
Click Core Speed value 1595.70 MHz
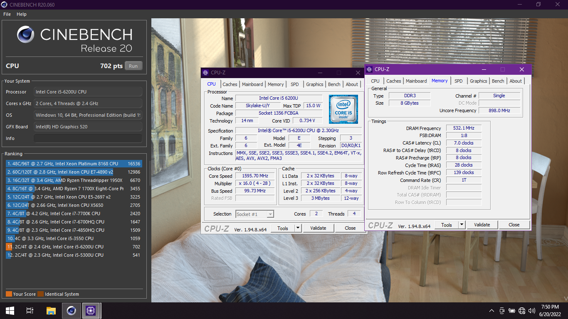tap(255, 176)
